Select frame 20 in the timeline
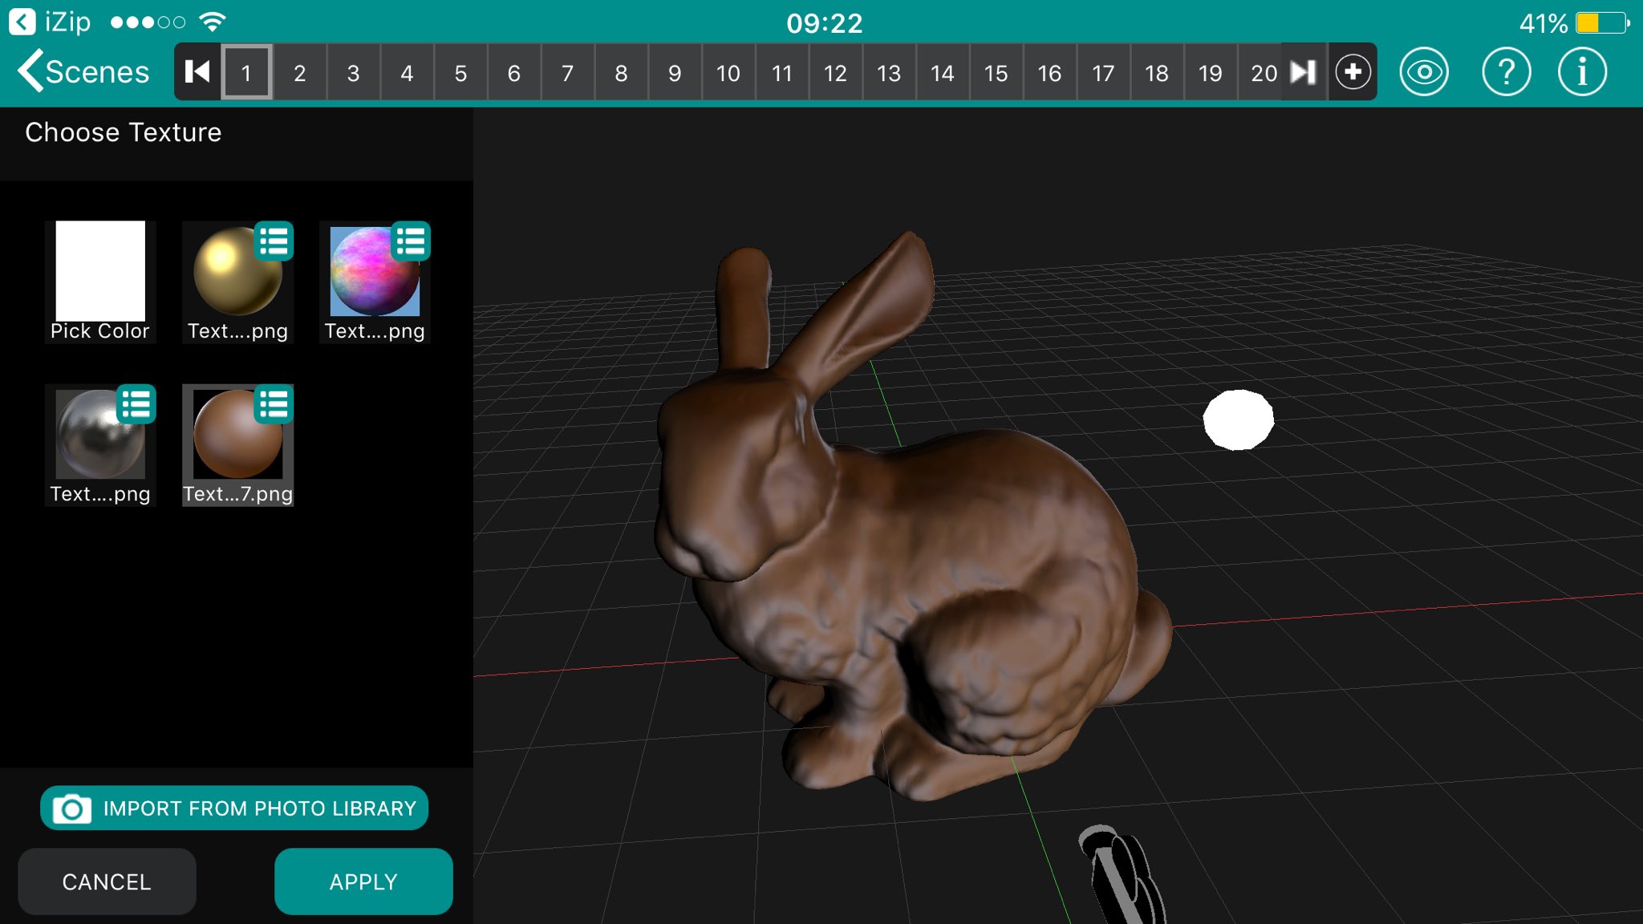 tap(1263, 72)
